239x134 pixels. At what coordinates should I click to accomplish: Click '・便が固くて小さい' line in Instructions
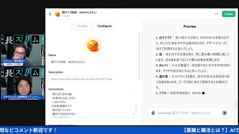click(x=61, y=110)
